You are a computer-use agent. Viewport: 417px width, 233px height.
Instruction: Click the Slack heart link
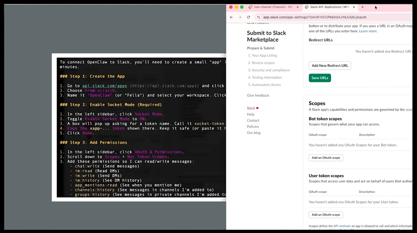pyautogui.click(x=253, y=108)
